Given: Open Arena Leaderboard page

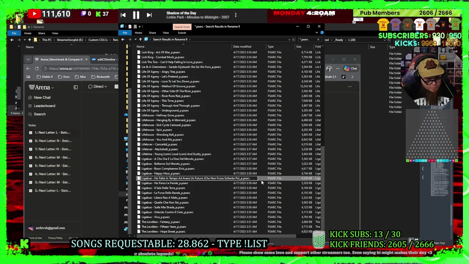Looking at the screenshot, I should point(44,106).
